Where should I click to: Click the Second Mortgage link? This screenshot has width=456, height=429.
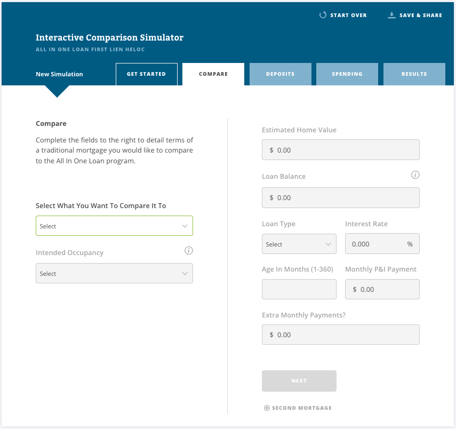(x=302, y=408)
